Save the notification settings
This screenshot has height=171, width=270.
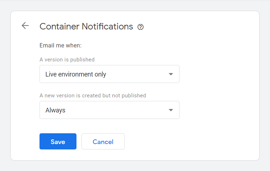point(58,142)
